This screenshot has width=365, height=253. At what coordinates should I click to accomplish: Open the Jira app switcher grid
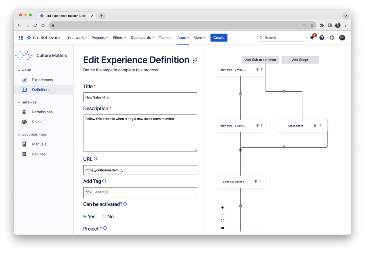pyautogui.click(x=21, y=38)
